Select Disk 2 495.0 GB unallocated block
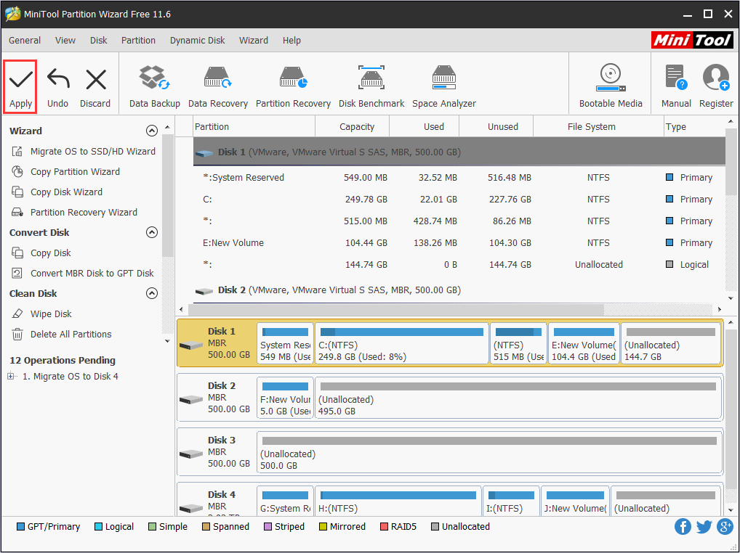 pyautogui.click(x=518, y=398)
